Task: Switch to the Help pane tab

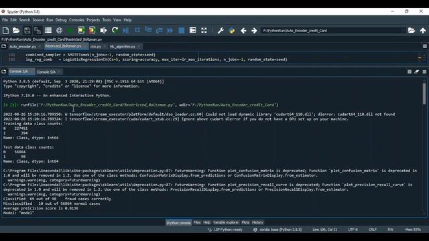Action: click(x=207, y=222)
